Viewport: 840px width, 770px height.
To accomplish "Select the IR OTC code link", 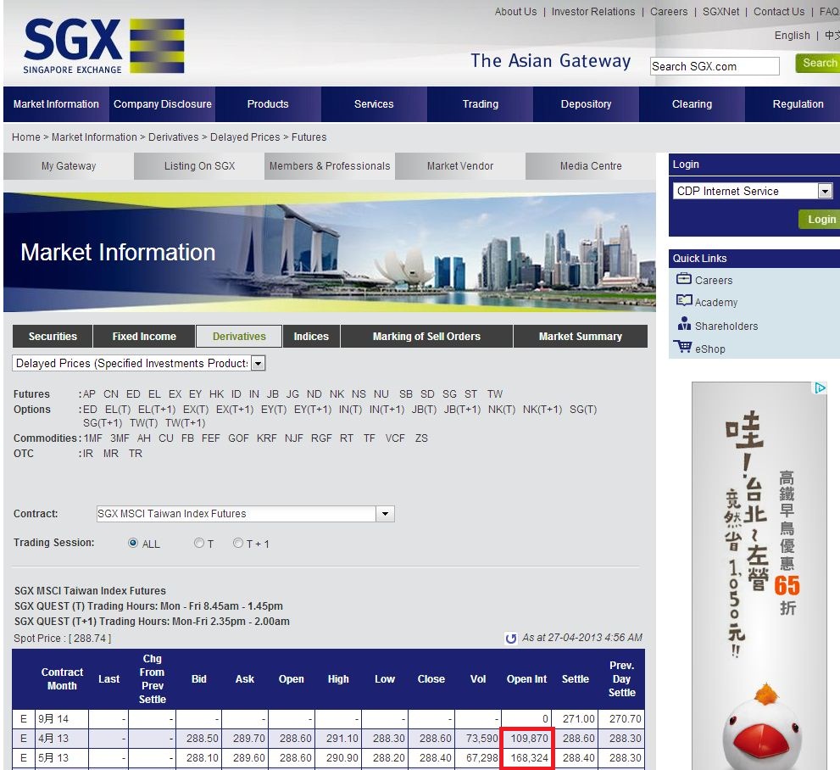I will pyautogui.click(x=88, y=454).
